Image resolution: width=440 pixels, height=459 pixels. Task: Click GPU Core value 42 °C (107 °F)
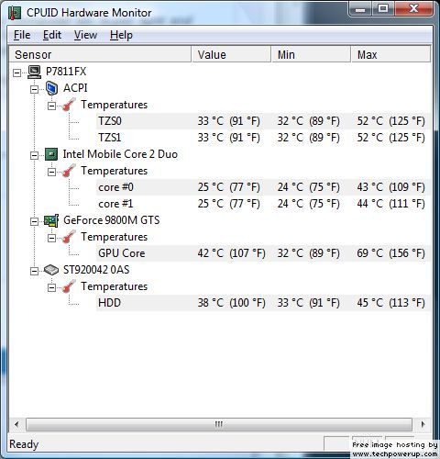231,253
